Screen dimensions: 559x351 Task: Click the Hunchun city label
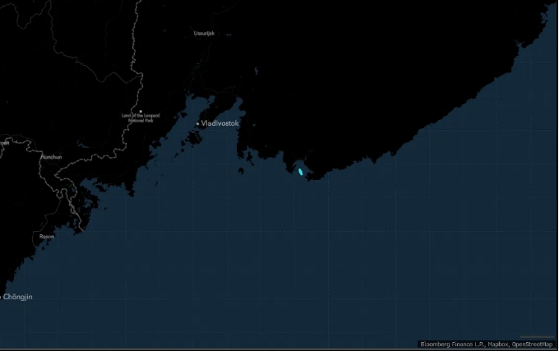click(x=51, y=156)
